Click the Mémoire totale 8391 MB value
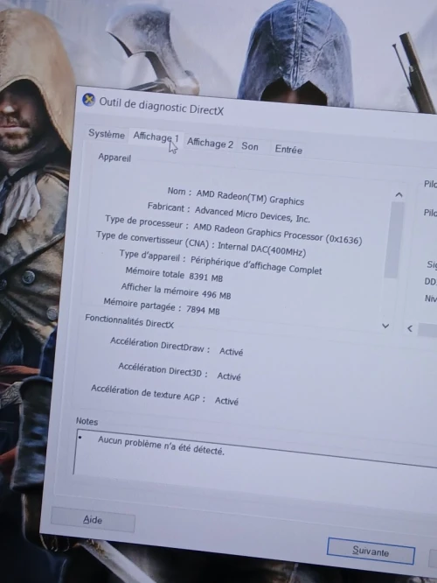The image size is (437, 583). click(x=205, y=277)
